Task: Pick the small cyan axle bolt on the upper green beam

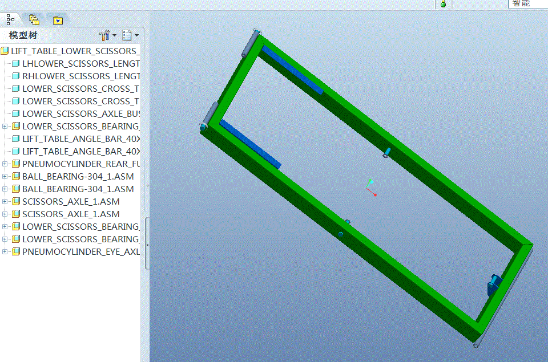Action: [x=386, y=153]
